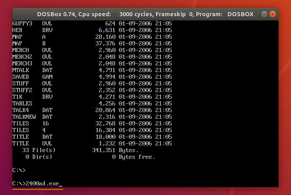The width and height of the screenshot is (291, 195).
Task: Click the 32,768 size of TILES 16
Action: point(105,124)
